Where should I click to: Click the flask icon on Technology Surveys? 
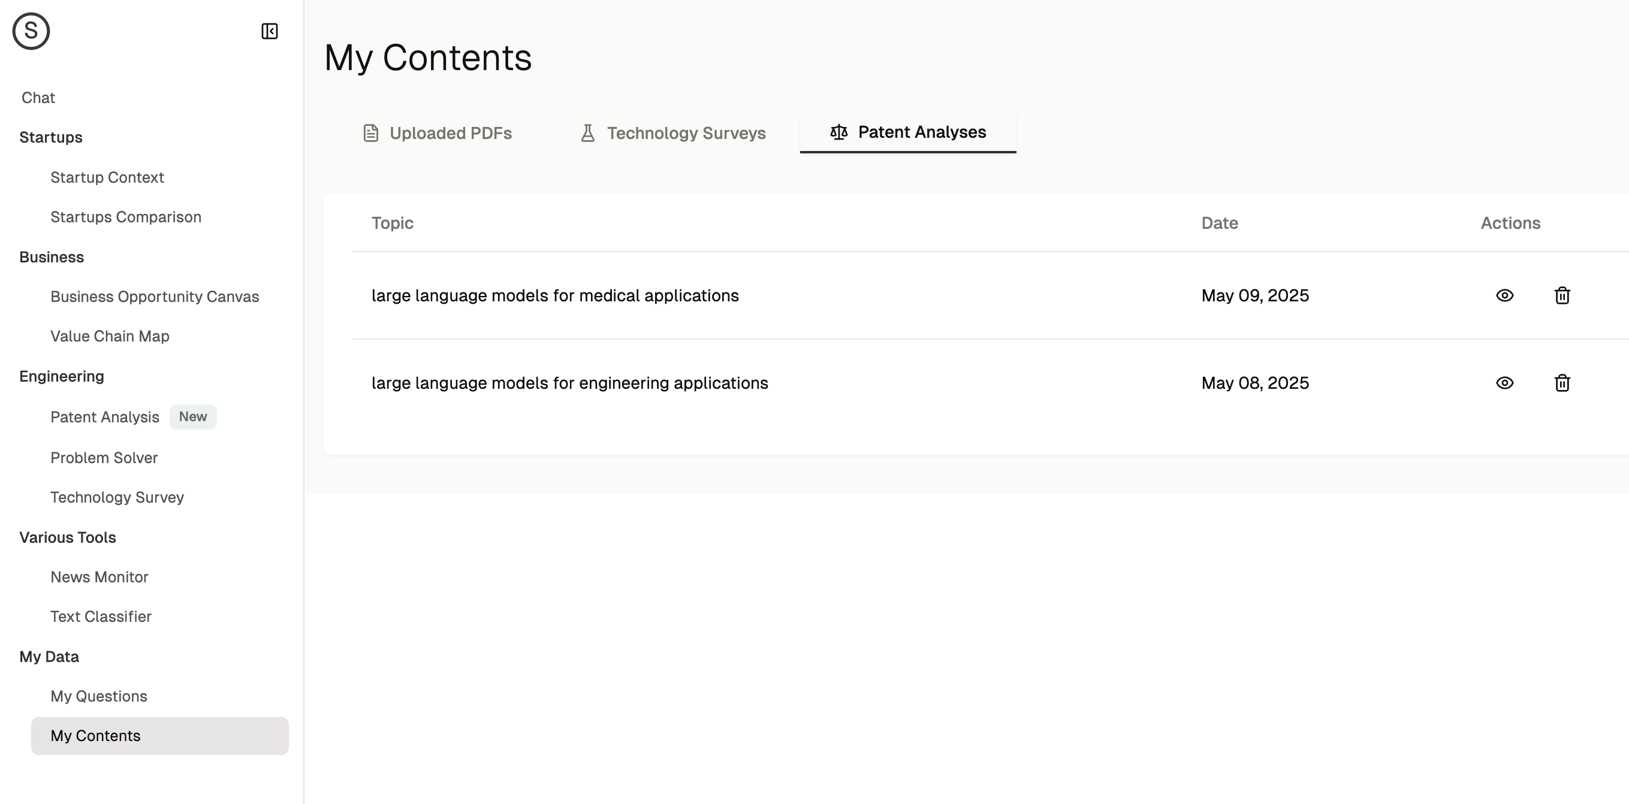tap(587, 134)
